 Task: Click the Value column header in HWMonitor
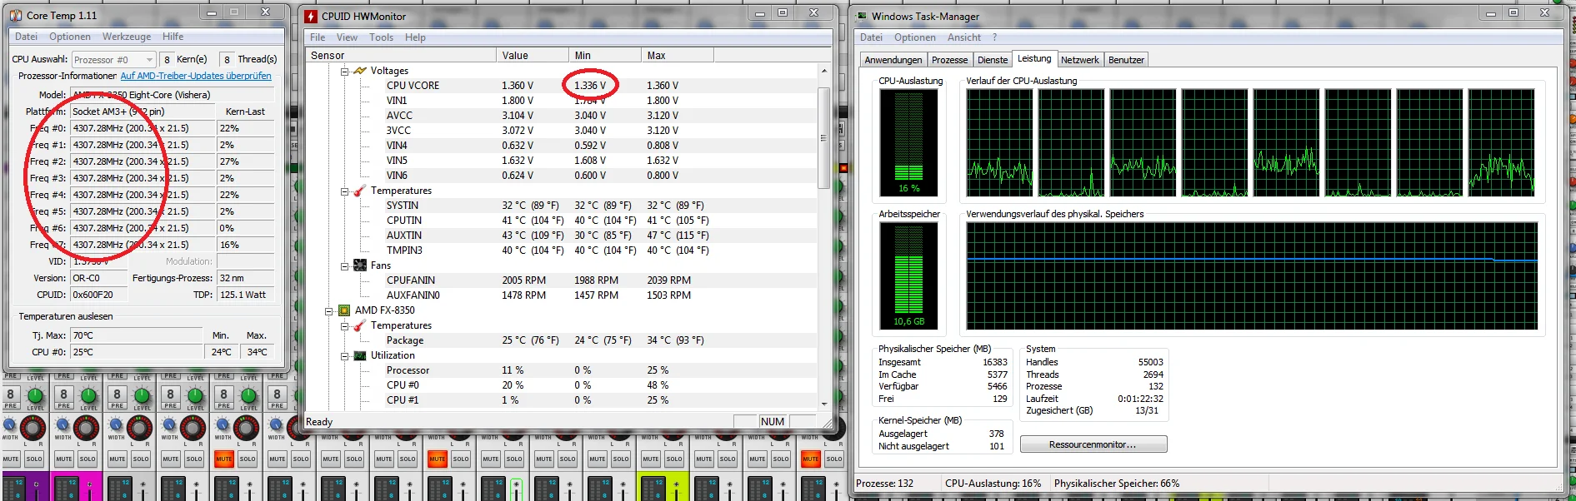point(533,56)
